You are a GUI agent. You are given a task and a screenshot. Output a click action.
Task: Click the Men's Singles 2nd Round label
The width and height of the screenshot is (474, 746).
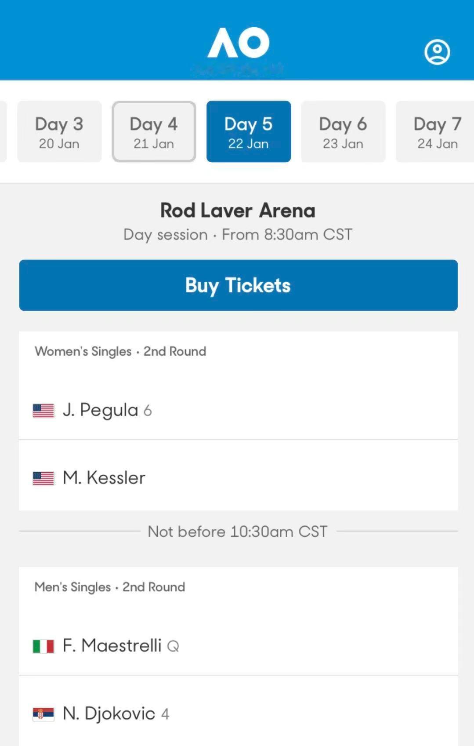tap(110, 587)
